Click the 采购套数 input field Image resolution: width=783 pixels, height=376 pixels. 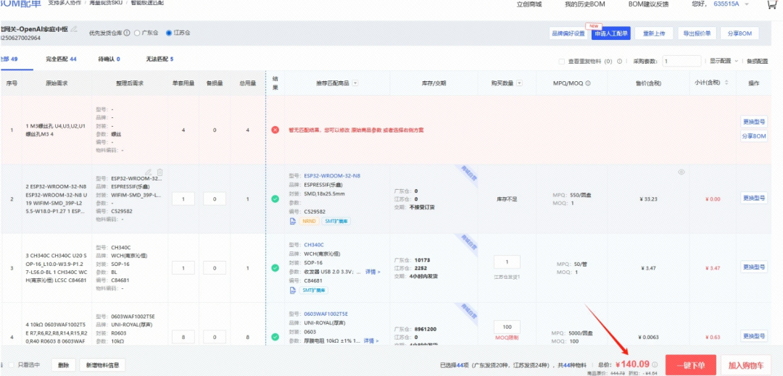pos(681,61)
